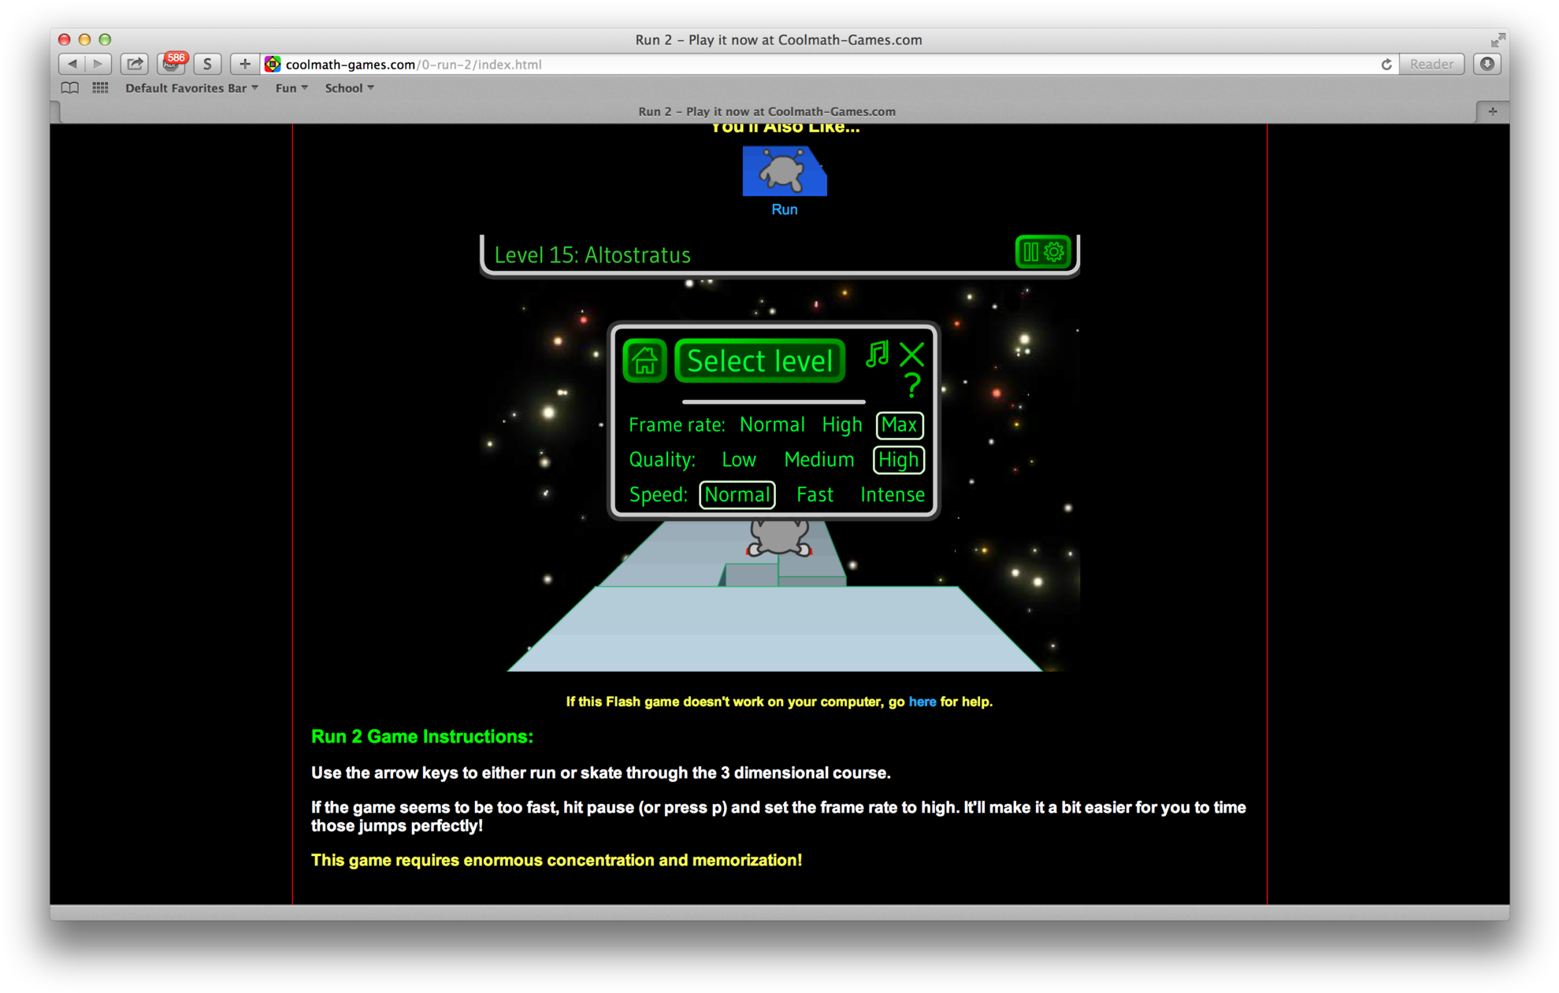Select the Run 2 browser tab
This screenshot has height=993, width=1559.
tap(767, 112)
